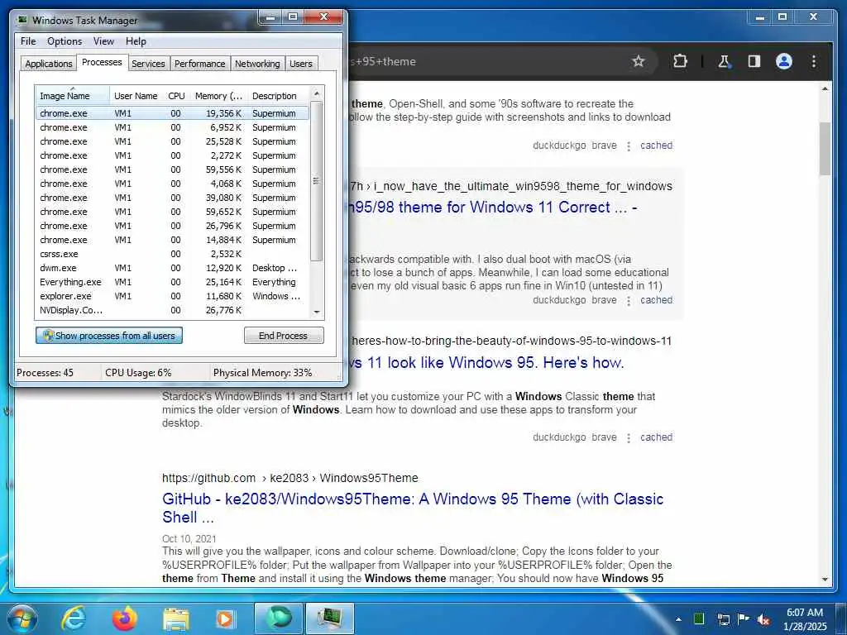This screenshot has height=635, width=847.
Task: Click the End Process button
Action: tap(284, 336)
